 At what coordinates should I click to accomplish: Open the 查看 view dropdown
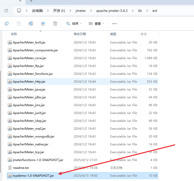96,24
